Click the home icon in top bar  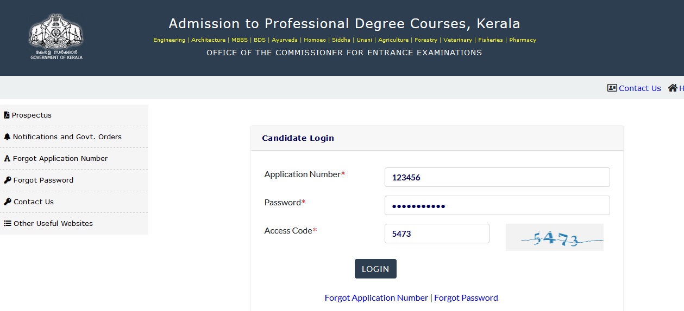(673, 88)
